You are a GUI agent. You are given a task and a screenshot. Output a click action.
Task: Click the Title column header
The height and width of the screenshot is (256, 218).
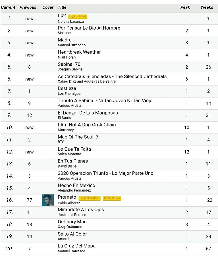click(x=62, y=7)
